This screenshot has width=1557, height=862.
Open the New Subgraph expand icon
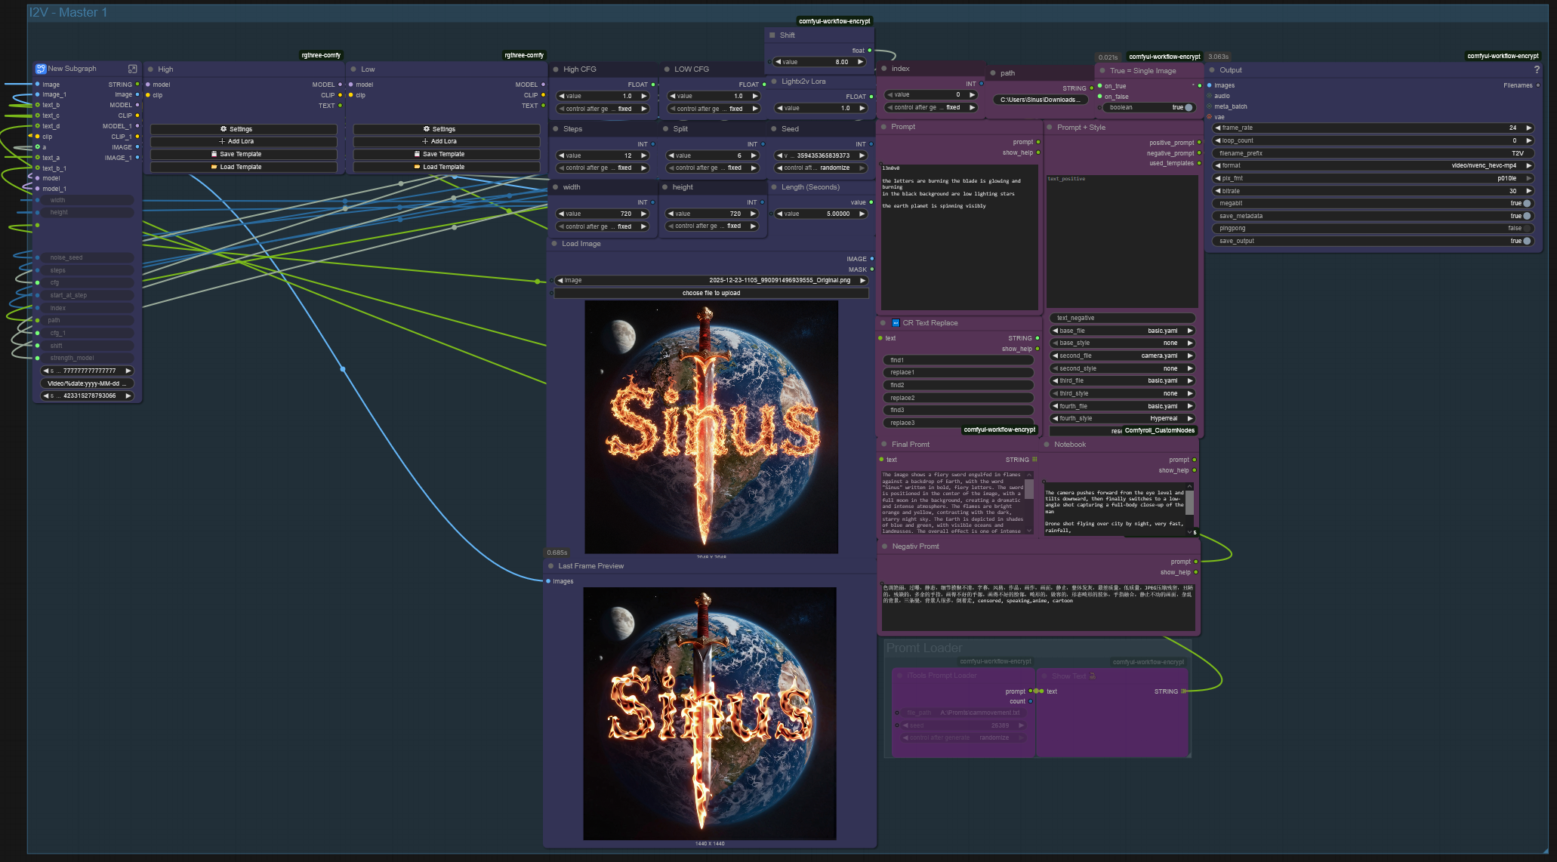point(133,69)
